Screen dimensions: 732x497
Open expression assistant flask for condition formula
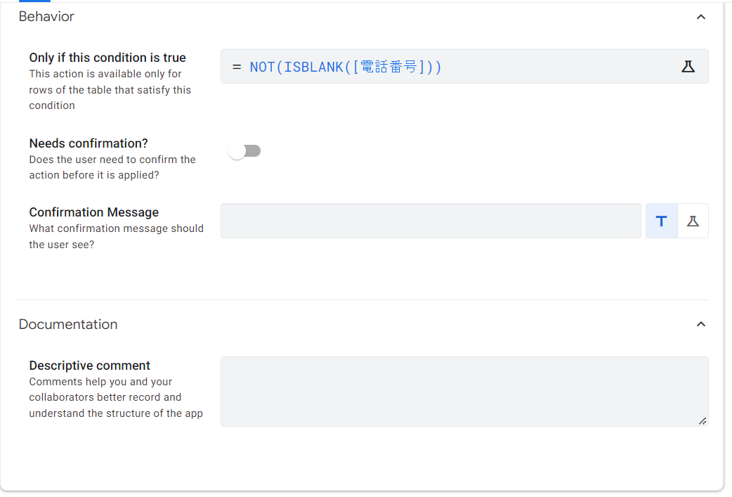click(688, 67)
